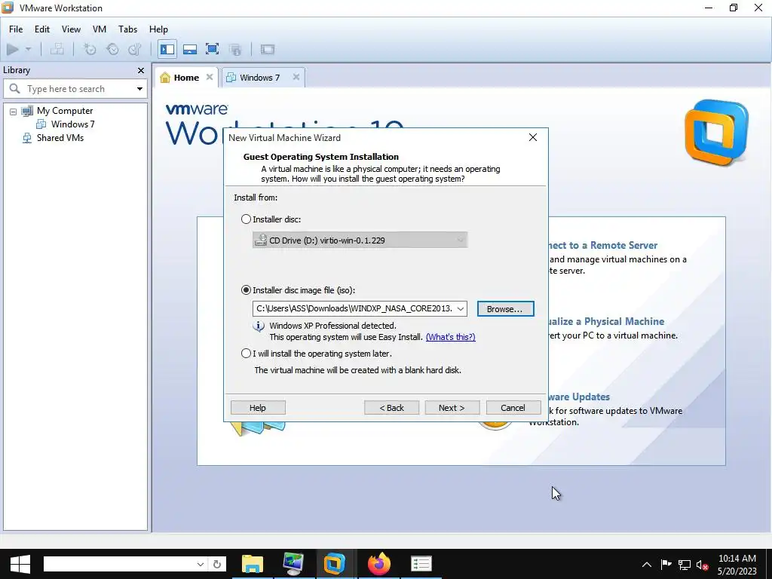Click Virtualize a Physical Machine
Image resolution: width=772 pixels, height=579 pixels.
click(606, 321)
